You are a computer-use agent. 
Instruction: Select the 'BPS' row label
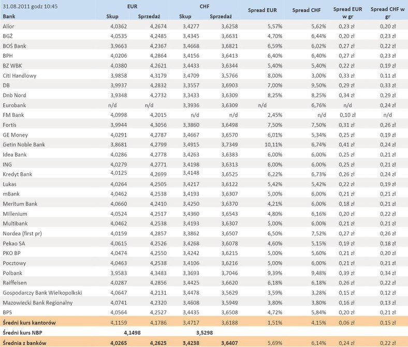coord(7,312)
